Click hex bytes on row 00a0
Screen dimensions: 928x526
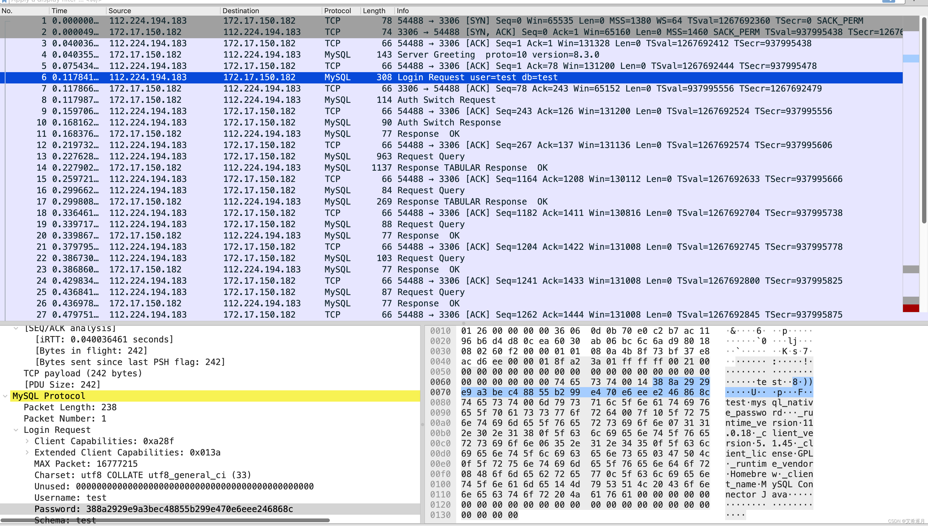pyautogui.click(x=585, y=423)
